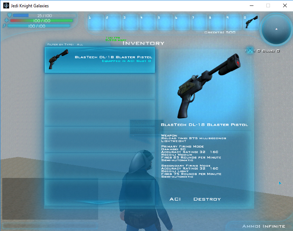Viewport: 293px width, 231px height.
Task: Open the Filter by Type: All selector
Action: pyautogui.click(x=65, y=44)
